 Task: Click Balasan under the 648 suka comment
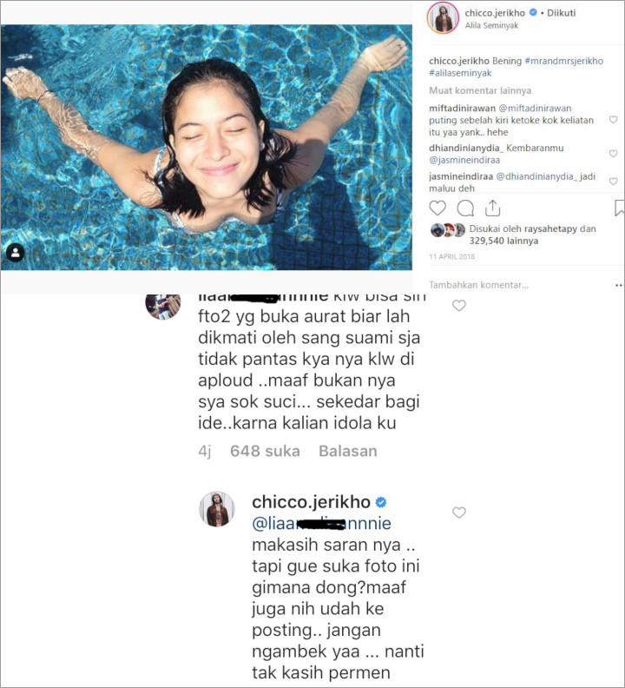(x=348, y=451)
